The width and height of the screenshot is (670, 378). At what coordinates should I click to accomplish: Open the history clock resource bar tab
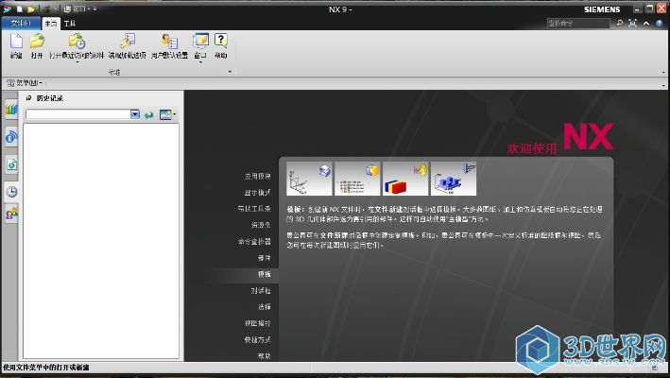pos(11,192)
